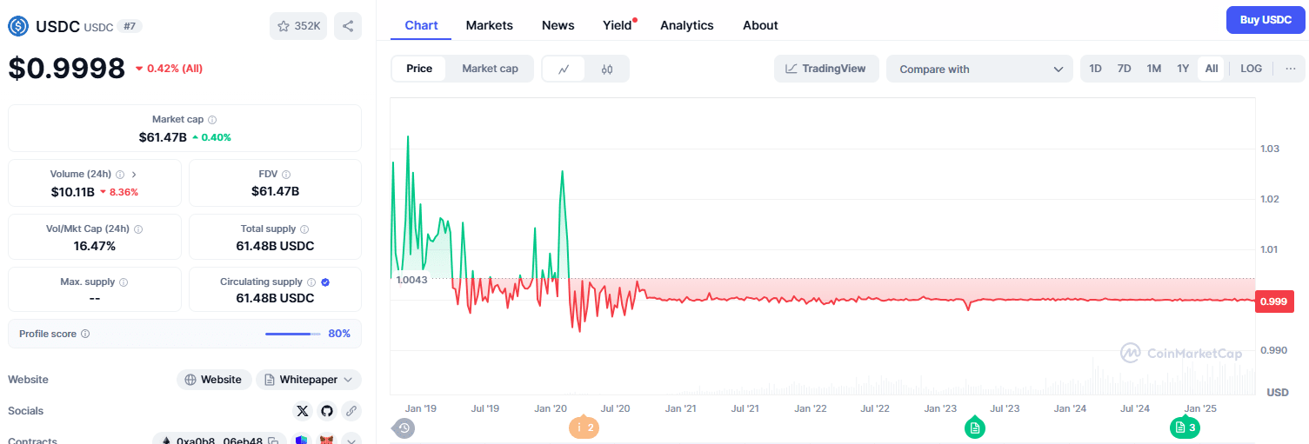Open the Chart tab
Image resolution: width=1309 pixels, height=444 pixels.
[x=421, y=25]
